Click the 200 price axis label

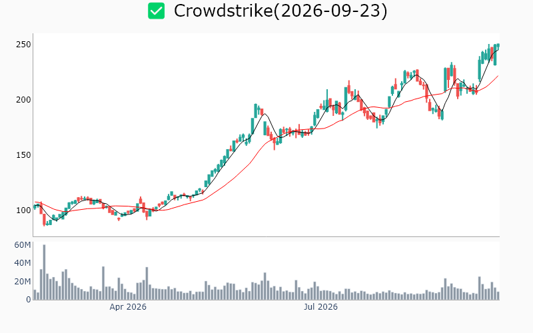23,100
